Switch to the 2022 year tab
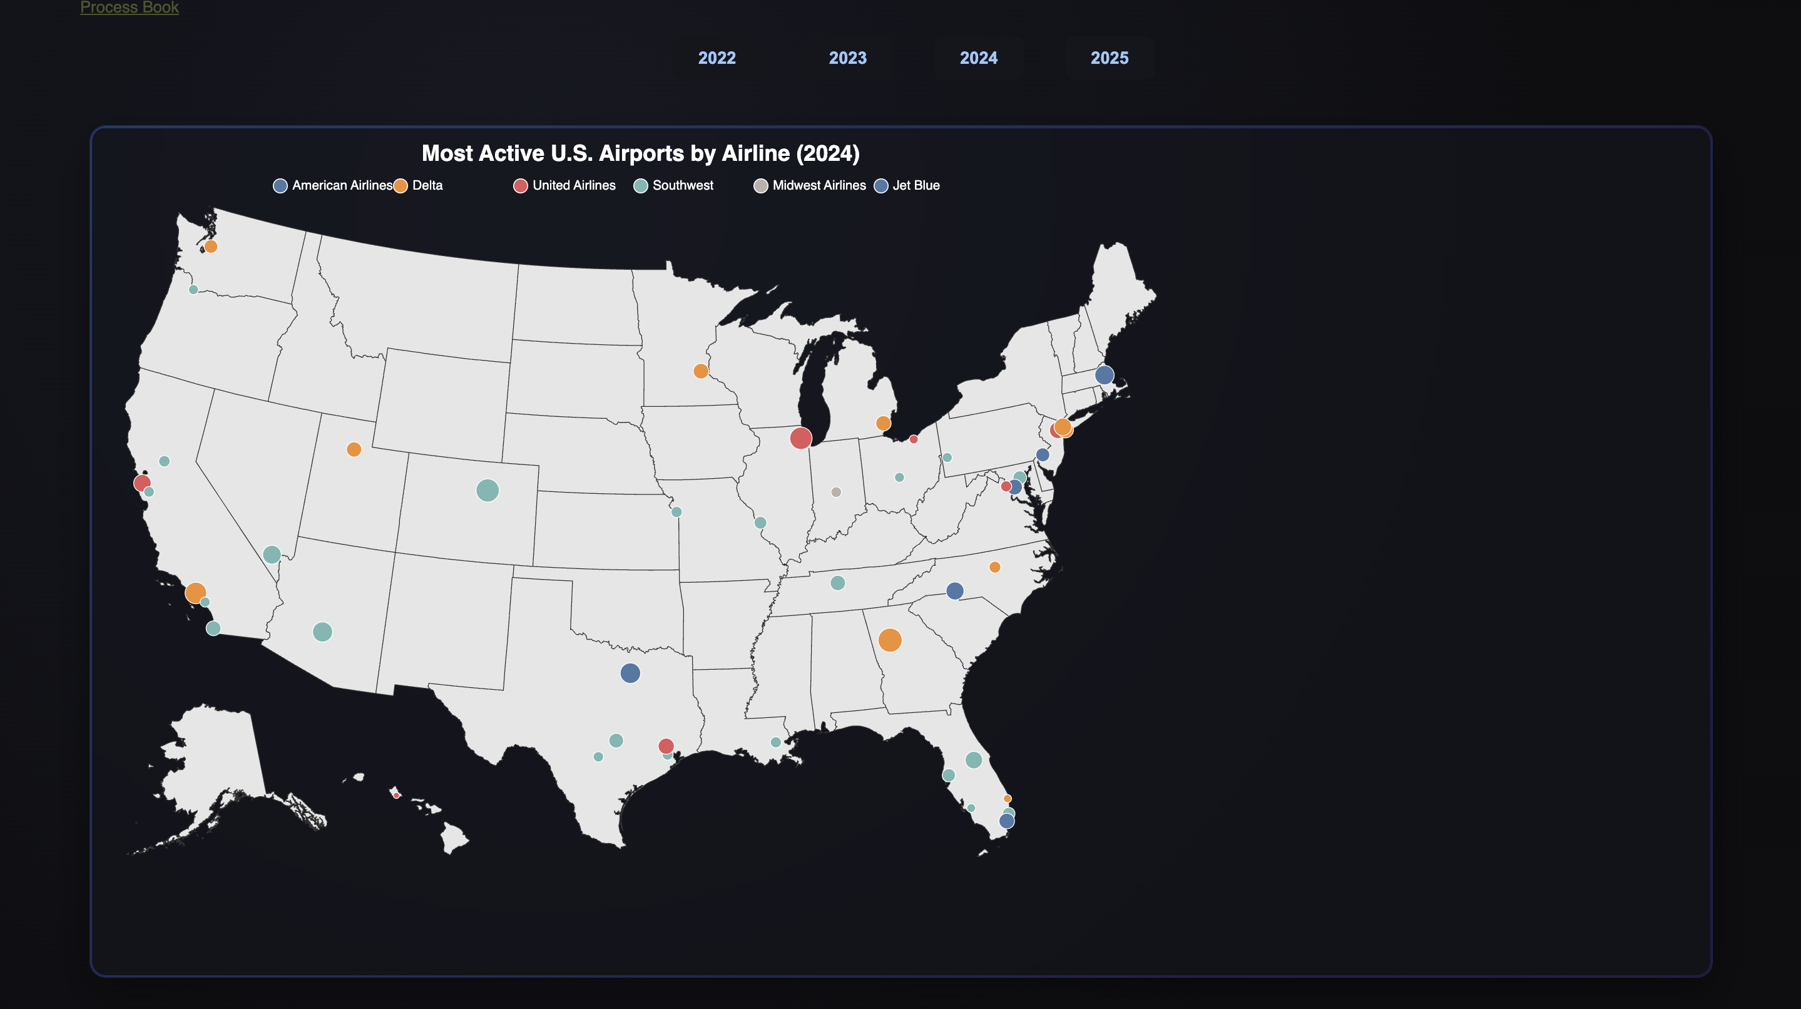Screen dimensions: 1801x1009 pos(717,58)
